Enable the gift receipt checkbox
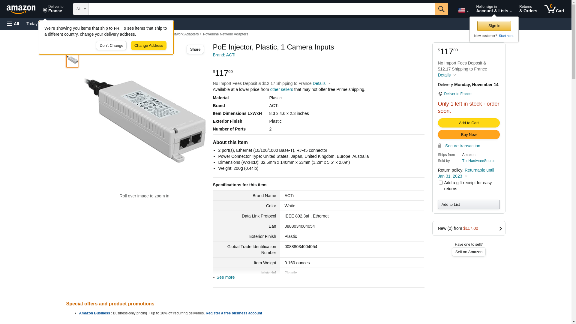 pos(441,183)
